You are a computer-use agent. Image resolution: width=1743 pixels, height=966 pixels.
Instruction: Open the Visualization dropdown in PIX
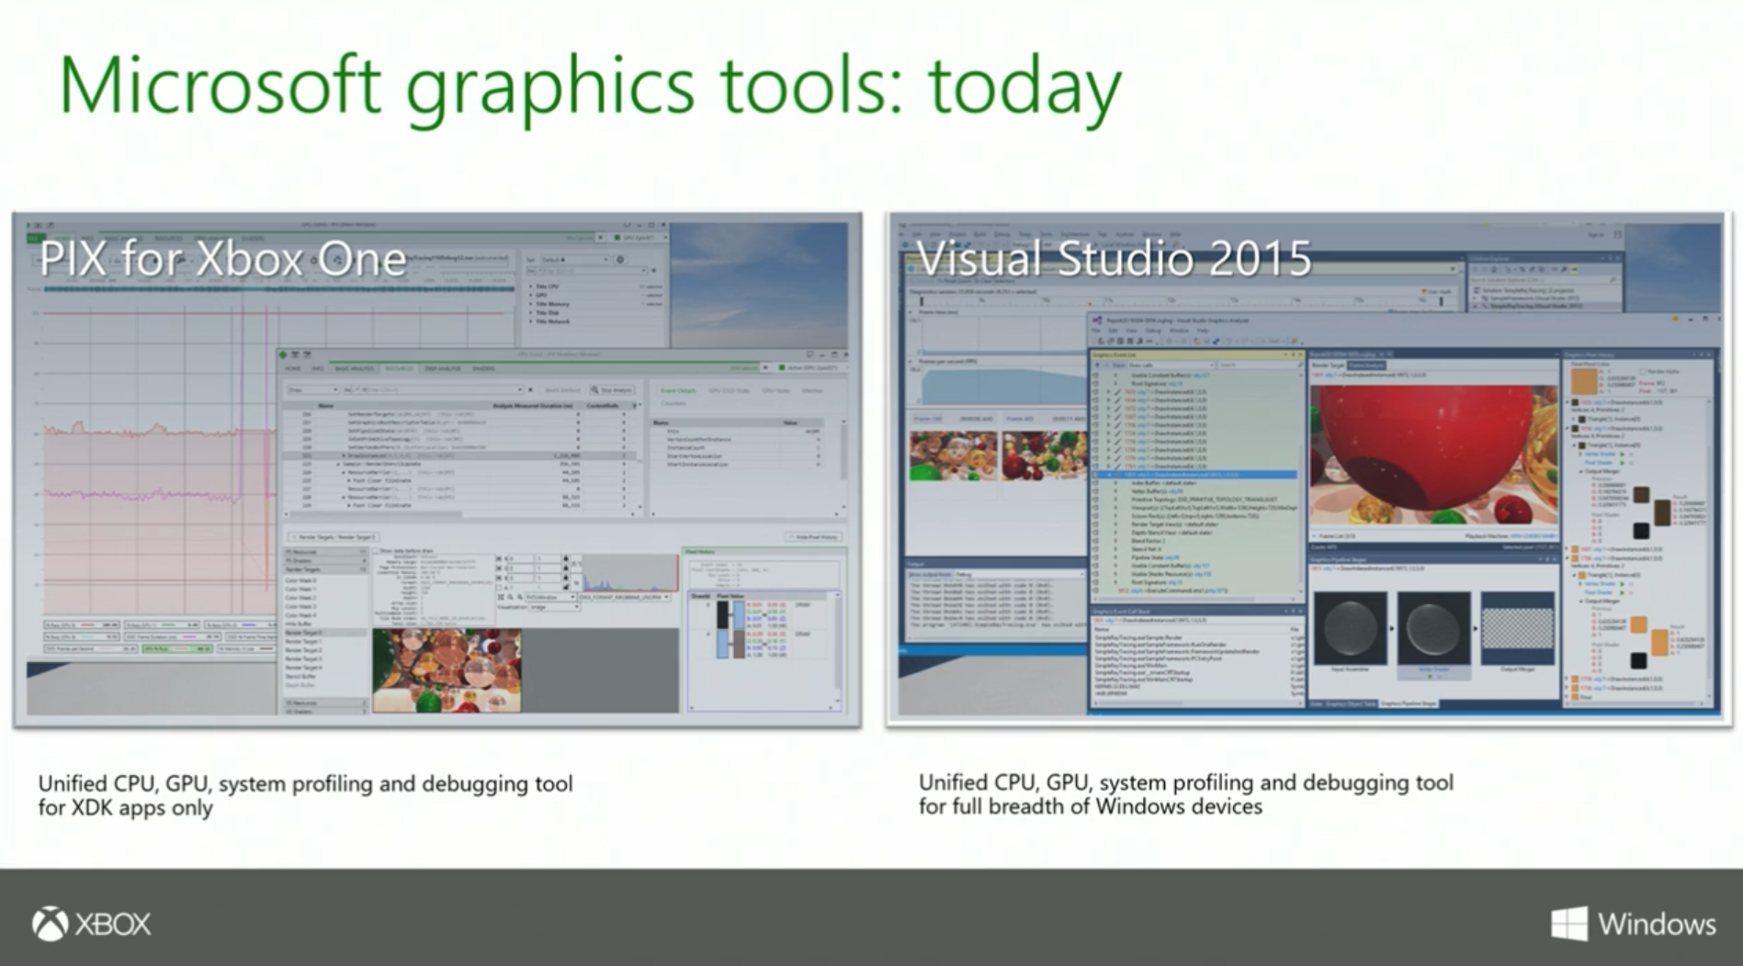pos(554,607)
